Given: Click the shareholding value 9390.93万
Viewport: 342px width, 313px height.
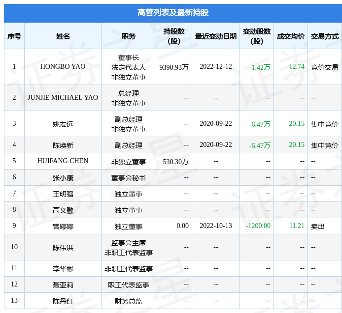Looking at the screenshot, I should [174, 67].
